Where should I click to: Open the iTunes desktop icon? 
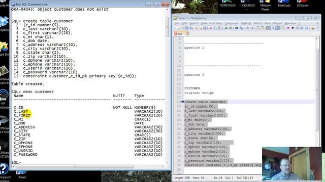pos(21,174)
